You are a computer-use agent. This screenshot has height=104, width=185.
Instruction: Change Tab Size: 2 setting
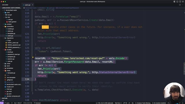click(x=118, y=103)
